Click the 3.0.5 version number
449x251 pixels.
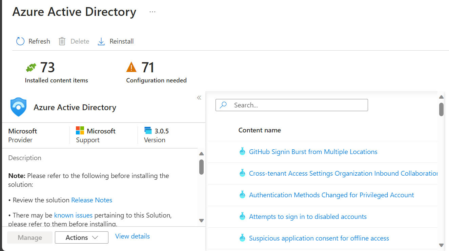pos(162,131)
